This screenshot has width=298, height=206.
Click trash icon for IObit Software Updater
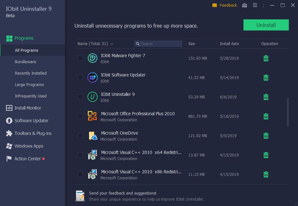coord(266,78)
